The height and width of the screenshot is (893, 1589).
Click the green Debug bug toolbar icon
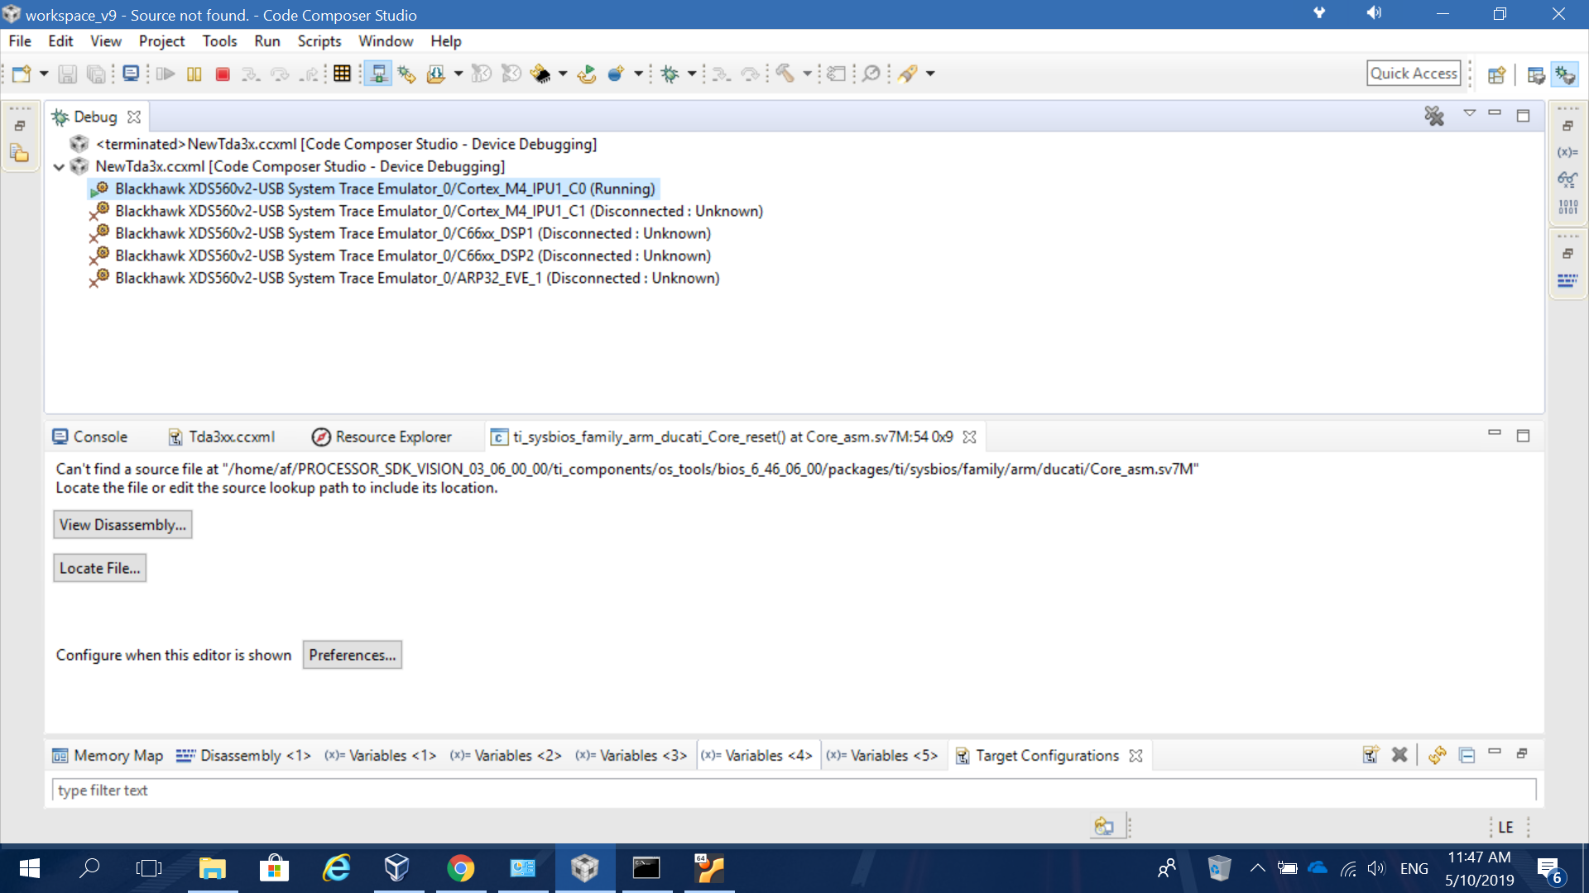pyautogui.click(x=670, y=74)
